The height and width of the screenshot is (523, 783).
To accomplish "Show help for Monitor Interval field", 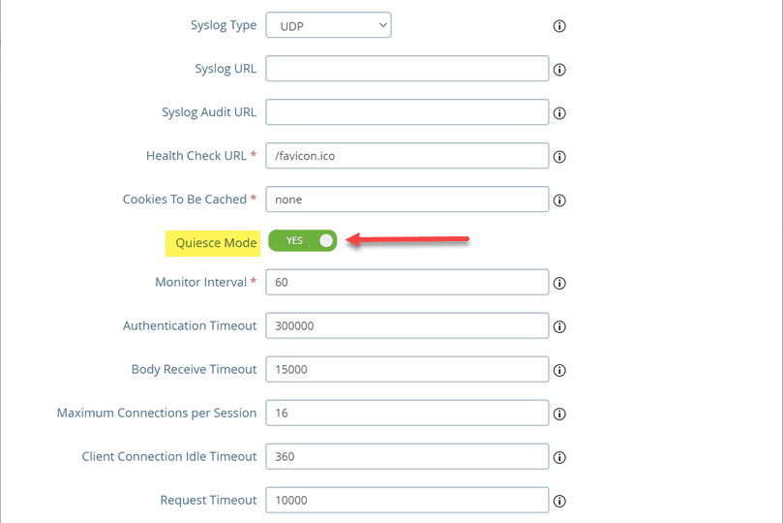I will pyautogui.click(x=559, y=284).
